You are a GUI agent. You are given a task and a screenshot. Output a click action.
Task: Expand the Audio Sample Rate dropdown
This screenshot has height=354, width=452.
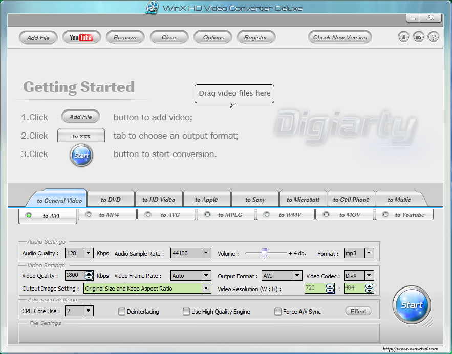pyautogui.click(x=206, y=253)
